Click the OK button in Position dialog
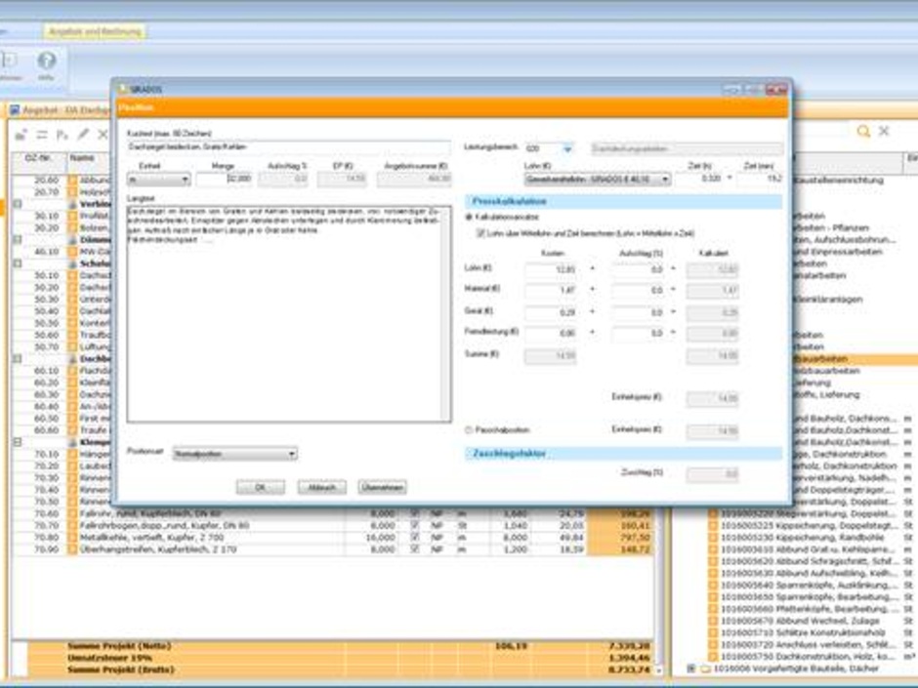Image resolution: width=918 pixels, height=688 pixels. click(x=260, y=487)
